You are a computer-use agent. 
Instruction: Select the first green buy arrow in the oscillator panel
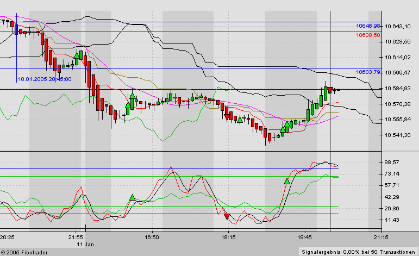point(133,198)
